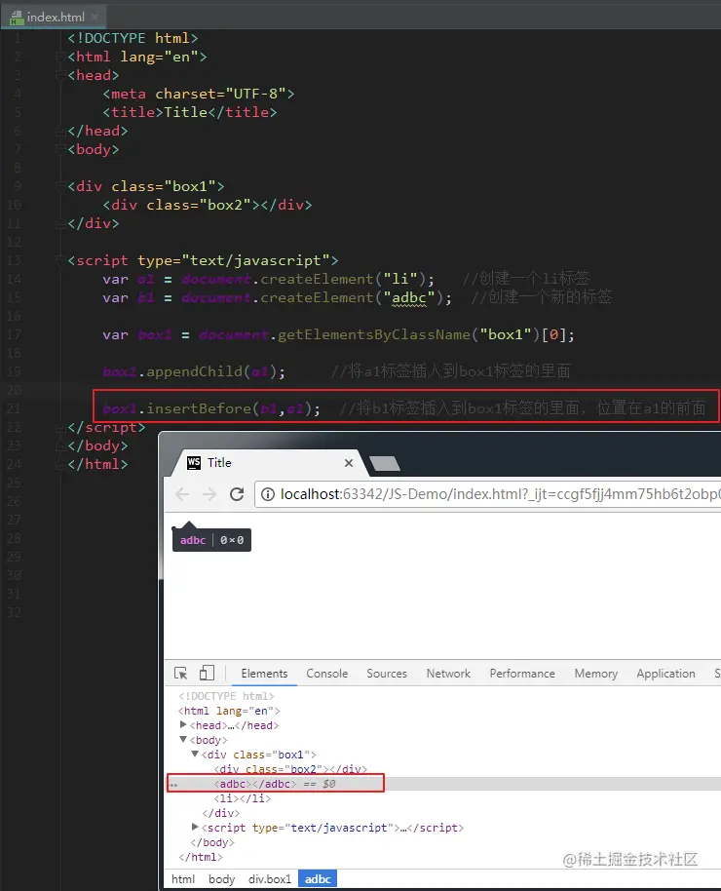Select the DOCTYPE html row in DevTools
Screen dimensions: 721x891
pos(226,696)
